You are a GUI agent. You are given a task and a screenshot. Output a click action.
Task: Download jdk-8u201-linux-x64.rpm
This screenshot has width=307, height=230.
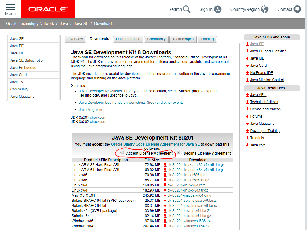pos(186,185)
